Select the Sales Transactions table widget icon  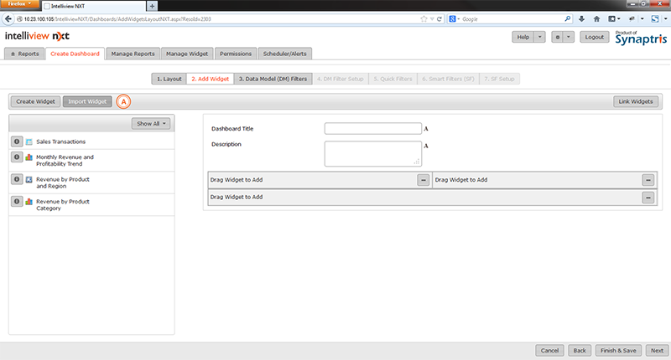[29, 141]
